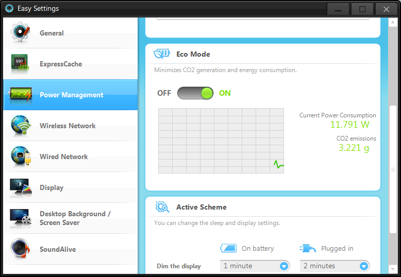Click the Wired Network globe icon
The width and height of the screenshot is (401, 277).
tap(21, 157)
